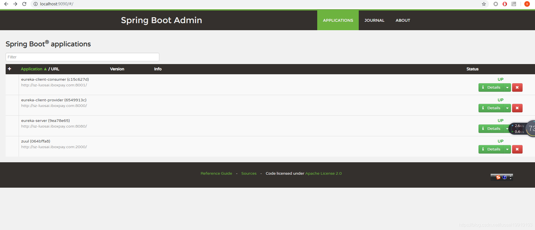The width and height of the screenshot is (535, 230).
Task: Open the Journal tab
Action: 374,20
